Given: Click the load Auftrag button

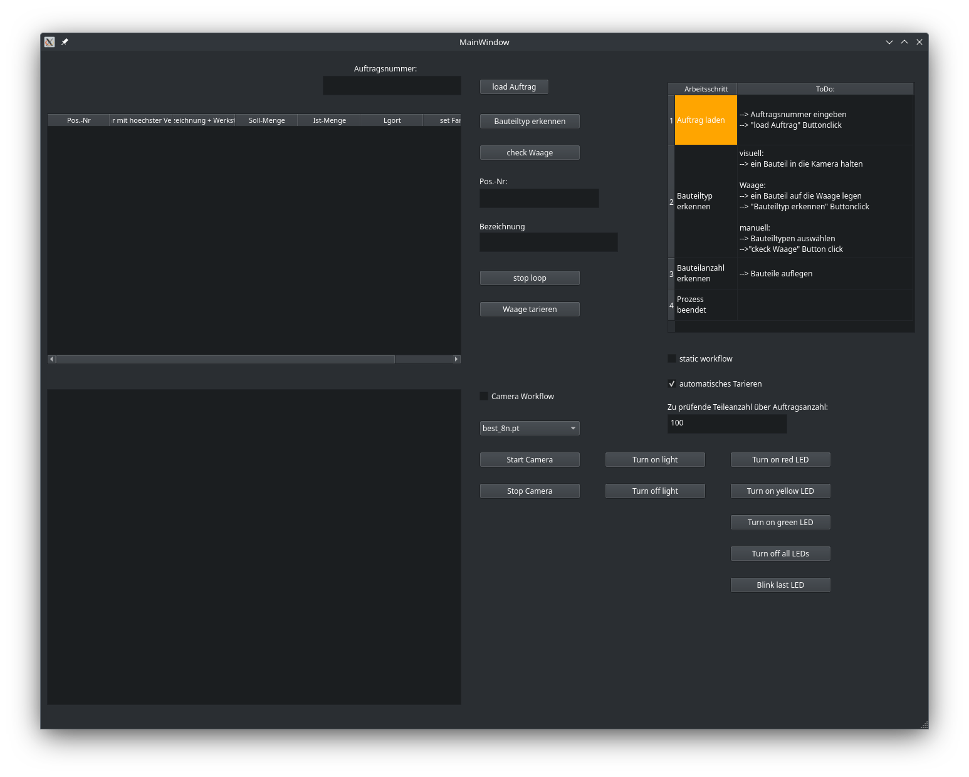Looking at the screenshot, I should pyautogui.click(x=514, y=87).
